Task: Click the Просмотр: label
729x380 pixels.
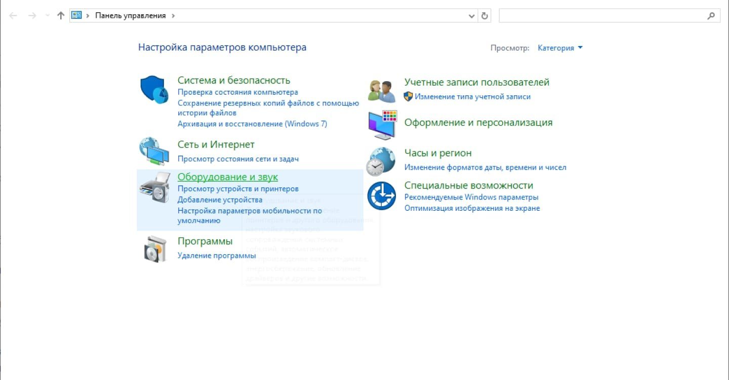Action: pyautogui.click(x=510, y=48)
